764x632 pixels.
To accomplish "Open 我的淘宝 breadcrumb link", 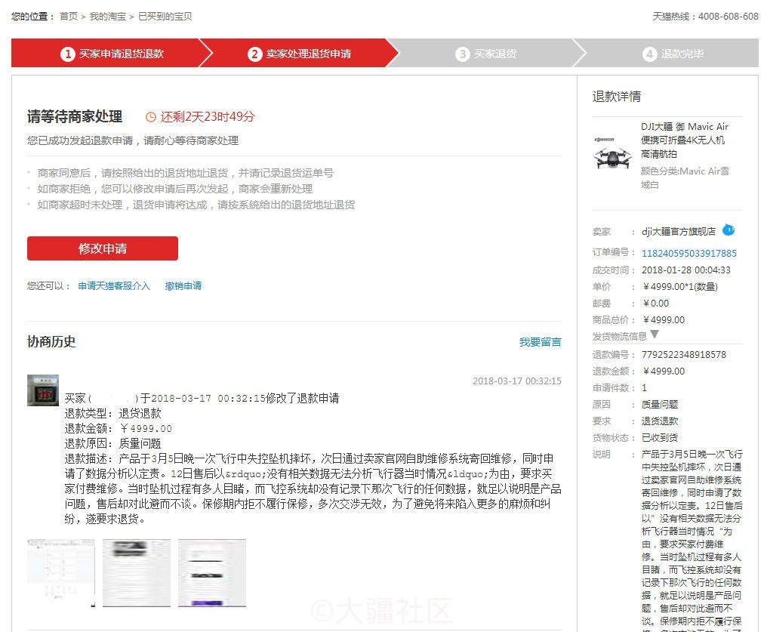I will pyautogui.click(x=108, y=17).
